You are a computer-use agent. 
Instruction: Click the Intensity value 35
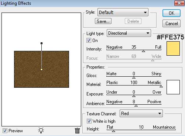(x=134, y=47)
